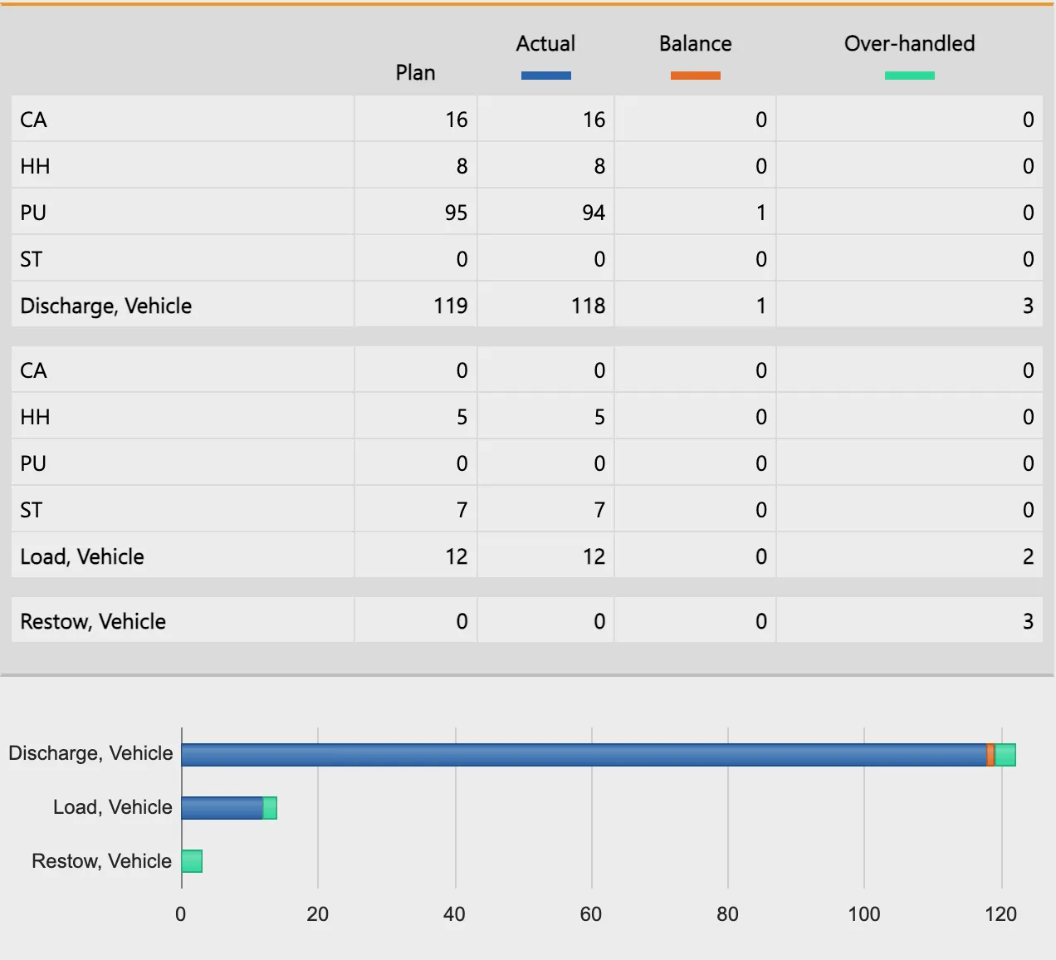
Task: Click the Over-handled column header
Action: tap(910, 44)
